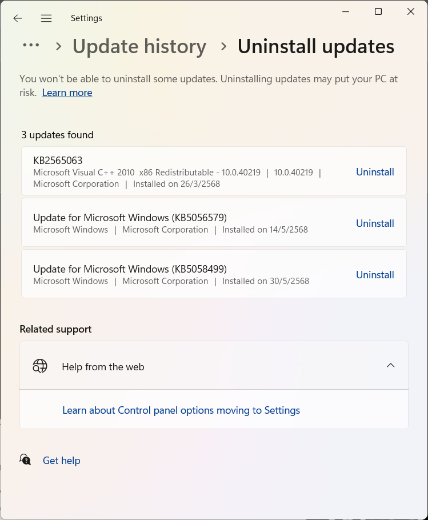Open Learn about Control panel options link
Image resolution: width=428 pixels, height=520 pixels.
coord(181,410)
